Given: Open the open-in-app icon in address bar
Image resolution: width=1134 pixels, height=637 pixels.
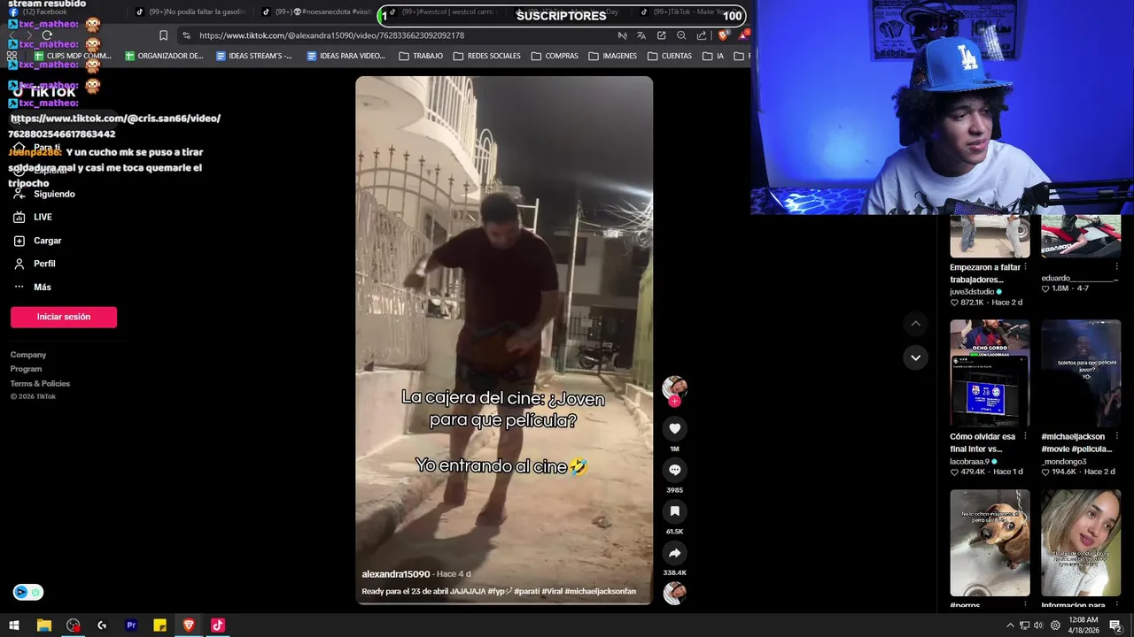Looking at the screenshot, I should pos(661,35).
